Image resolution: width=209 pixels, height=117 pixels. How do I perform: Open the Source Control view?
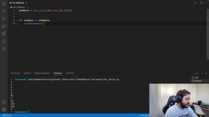[x=4, y=19]
